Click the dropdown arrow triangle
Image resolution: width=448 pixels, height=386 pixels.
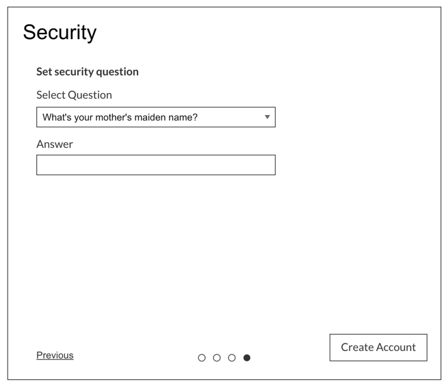(x=267, y=117)
